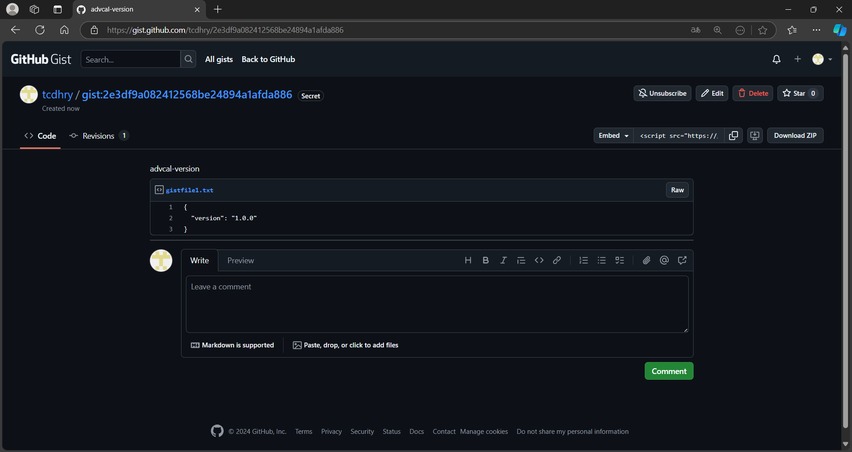Image resolution: width=852 pixels, height=452 pixels.
Task: Insert code formatting in the comment
Action: (x=539, y=261)
